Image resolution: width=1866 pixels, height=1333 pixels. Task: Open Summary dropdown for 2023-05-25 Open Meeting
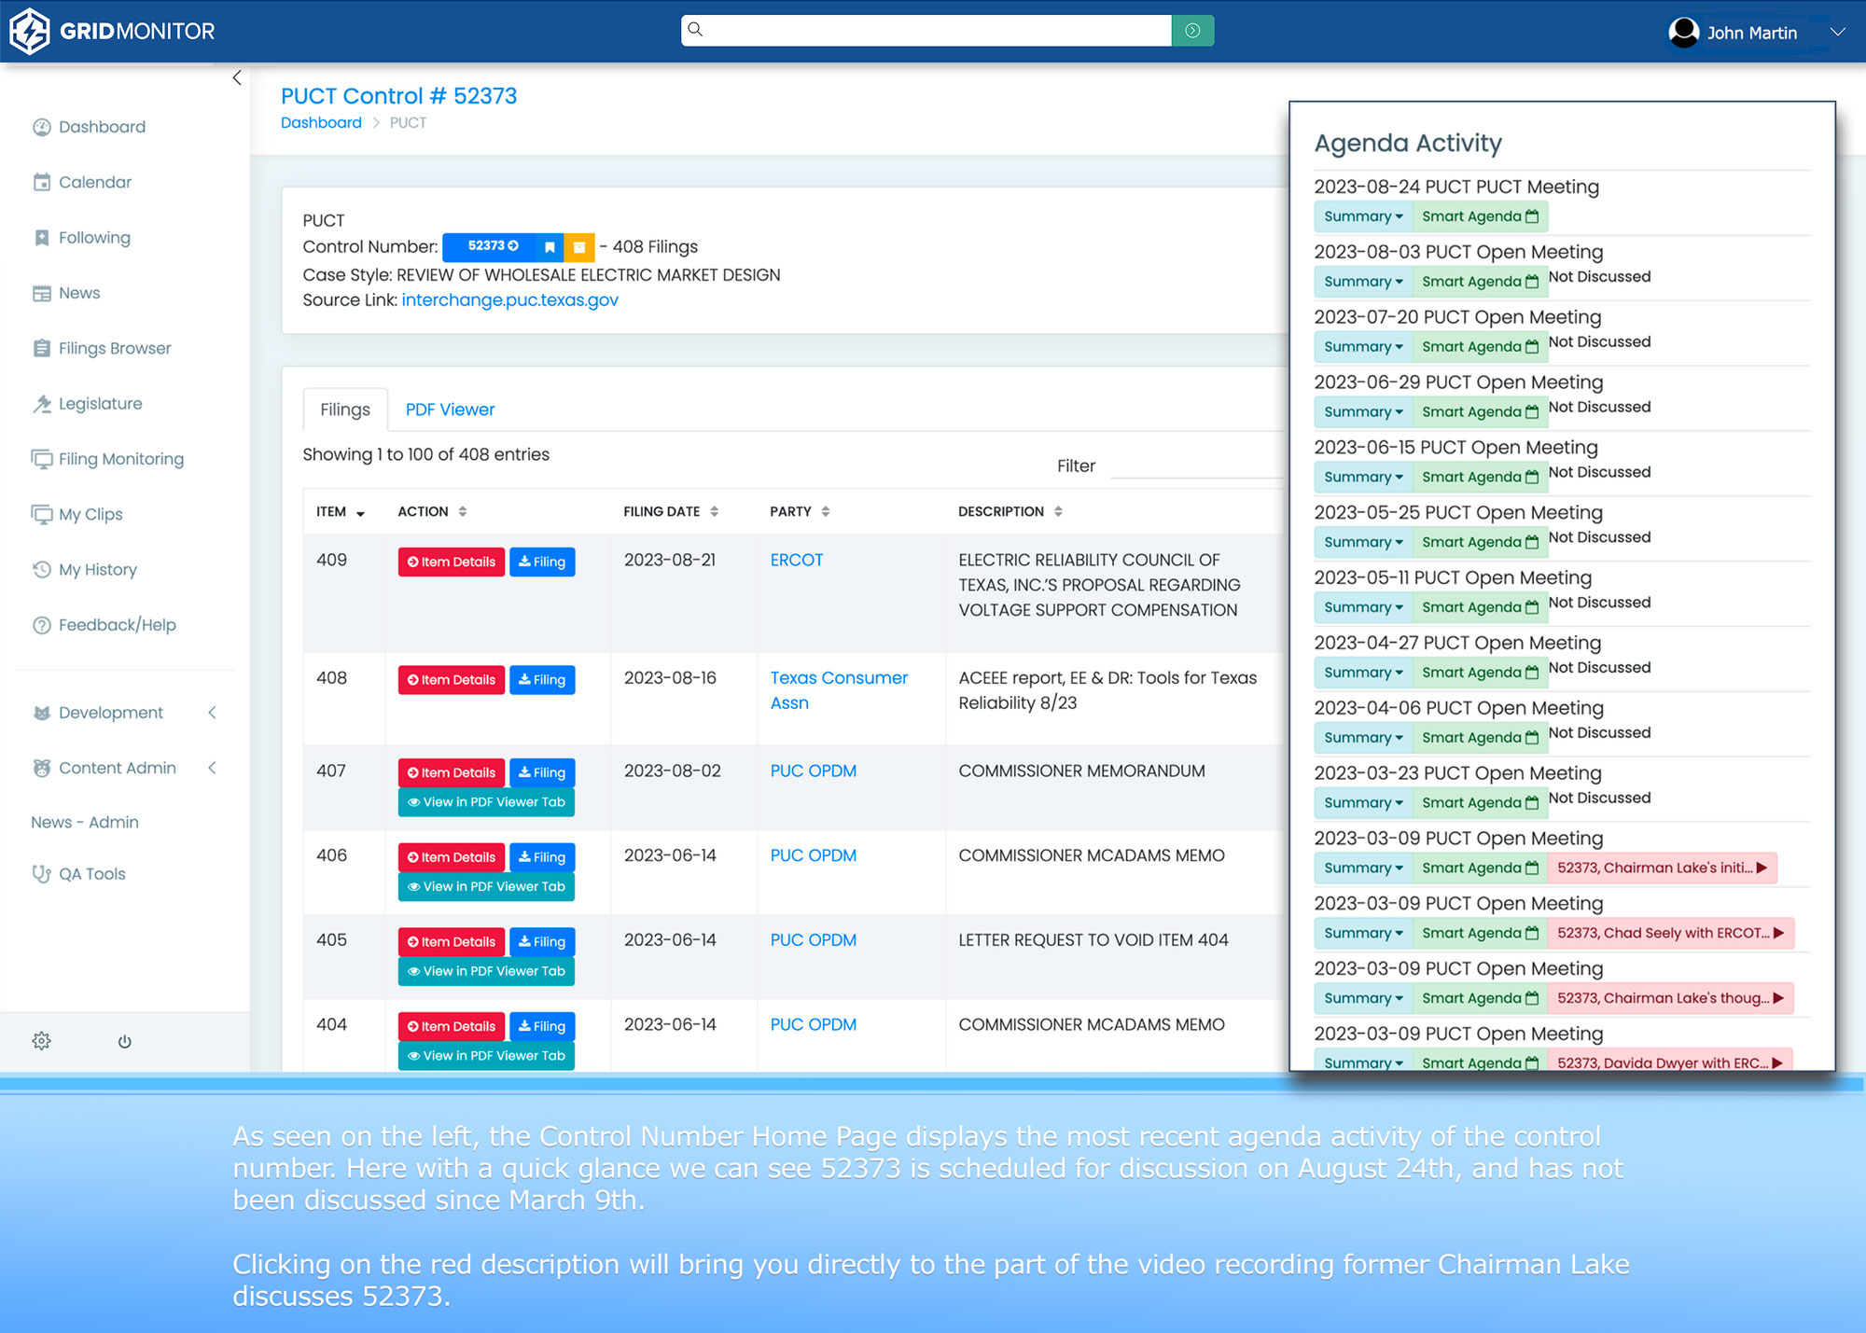1363,542
